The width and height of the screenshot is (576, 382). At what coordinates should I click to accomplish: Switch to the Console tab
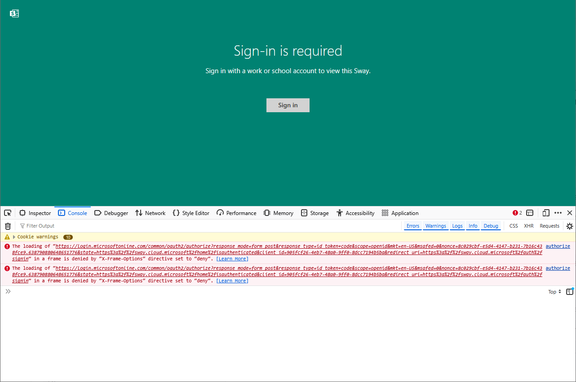tap(73, 213)
